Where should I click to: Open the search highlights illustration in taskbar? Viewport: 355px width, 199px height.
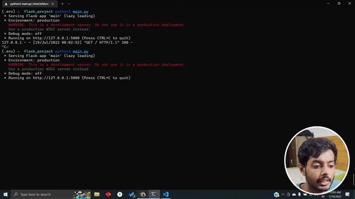82,195
